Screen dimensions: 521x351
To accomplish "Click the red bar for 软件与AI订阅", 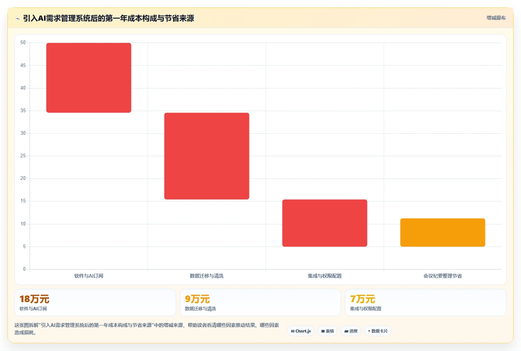I will point(89,78).
